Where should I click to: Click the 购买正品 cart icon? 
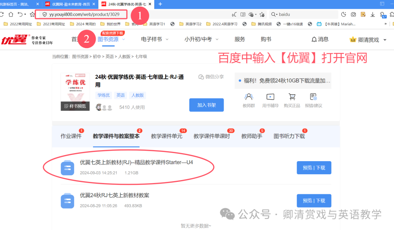point(292,97)
